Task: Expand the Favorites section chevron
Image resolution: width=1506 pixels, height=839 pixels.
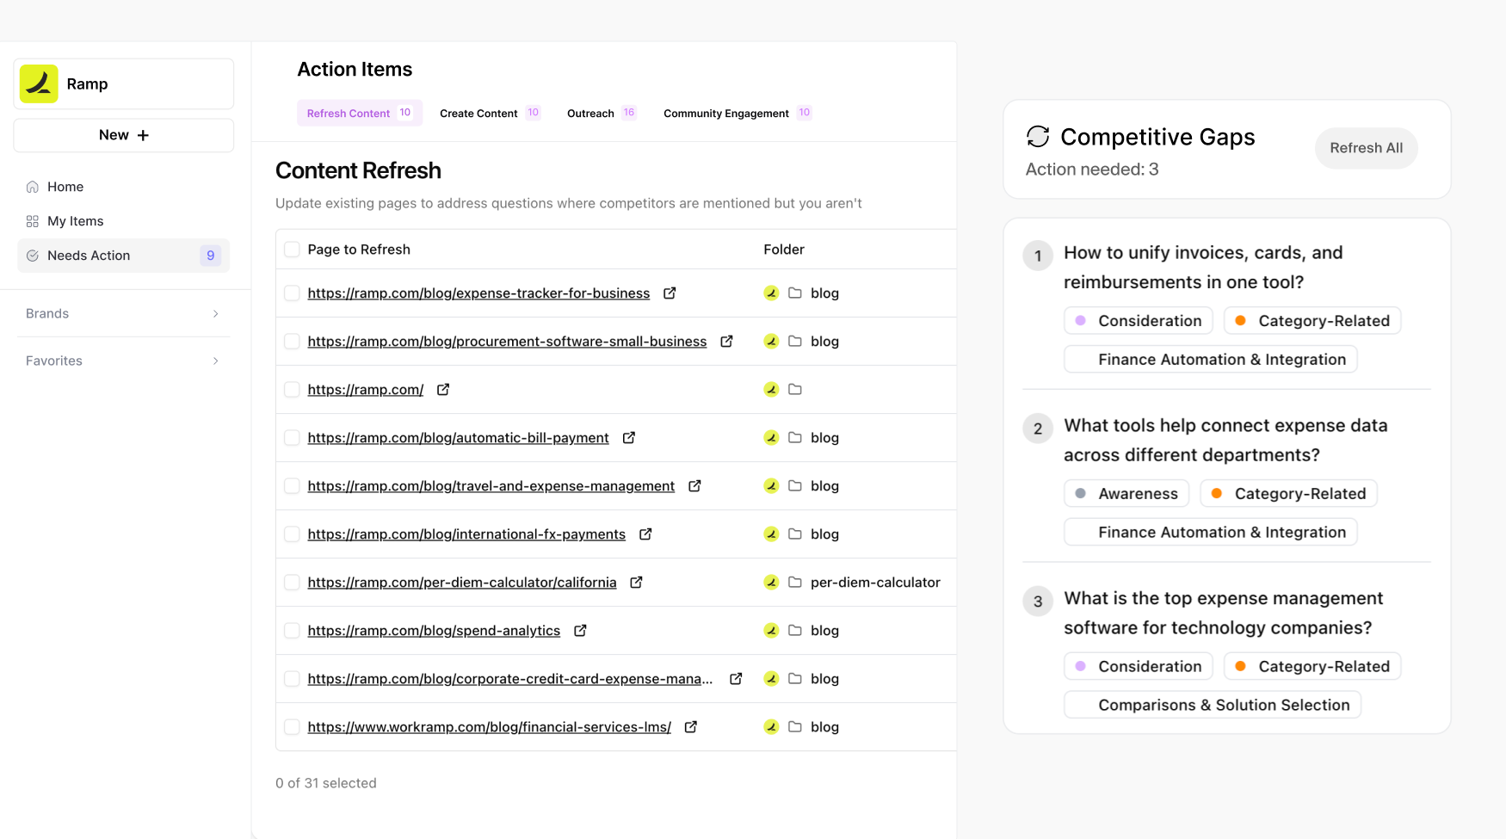Action: point(215,361)
